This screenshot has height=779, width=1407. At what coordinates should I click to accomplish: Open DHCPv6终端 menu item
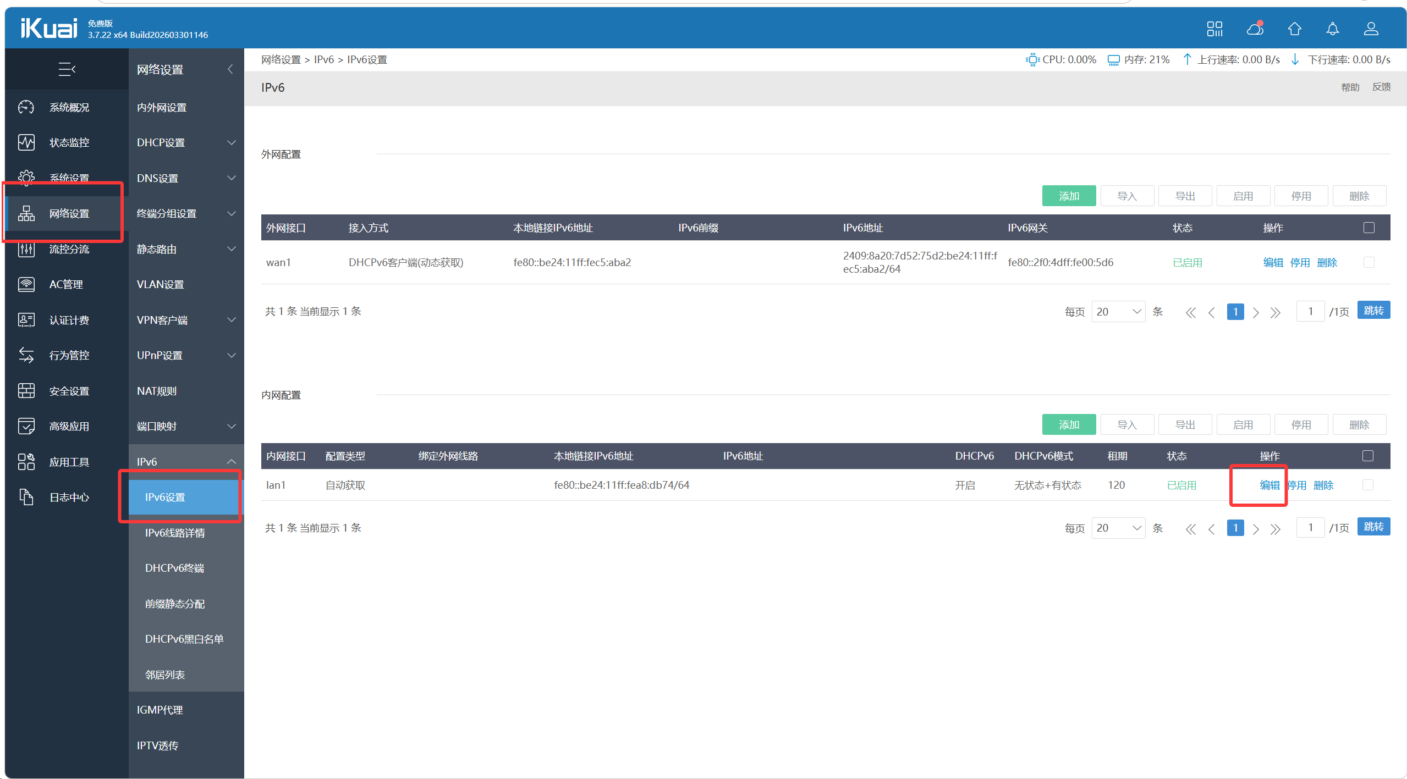point(174,568)
